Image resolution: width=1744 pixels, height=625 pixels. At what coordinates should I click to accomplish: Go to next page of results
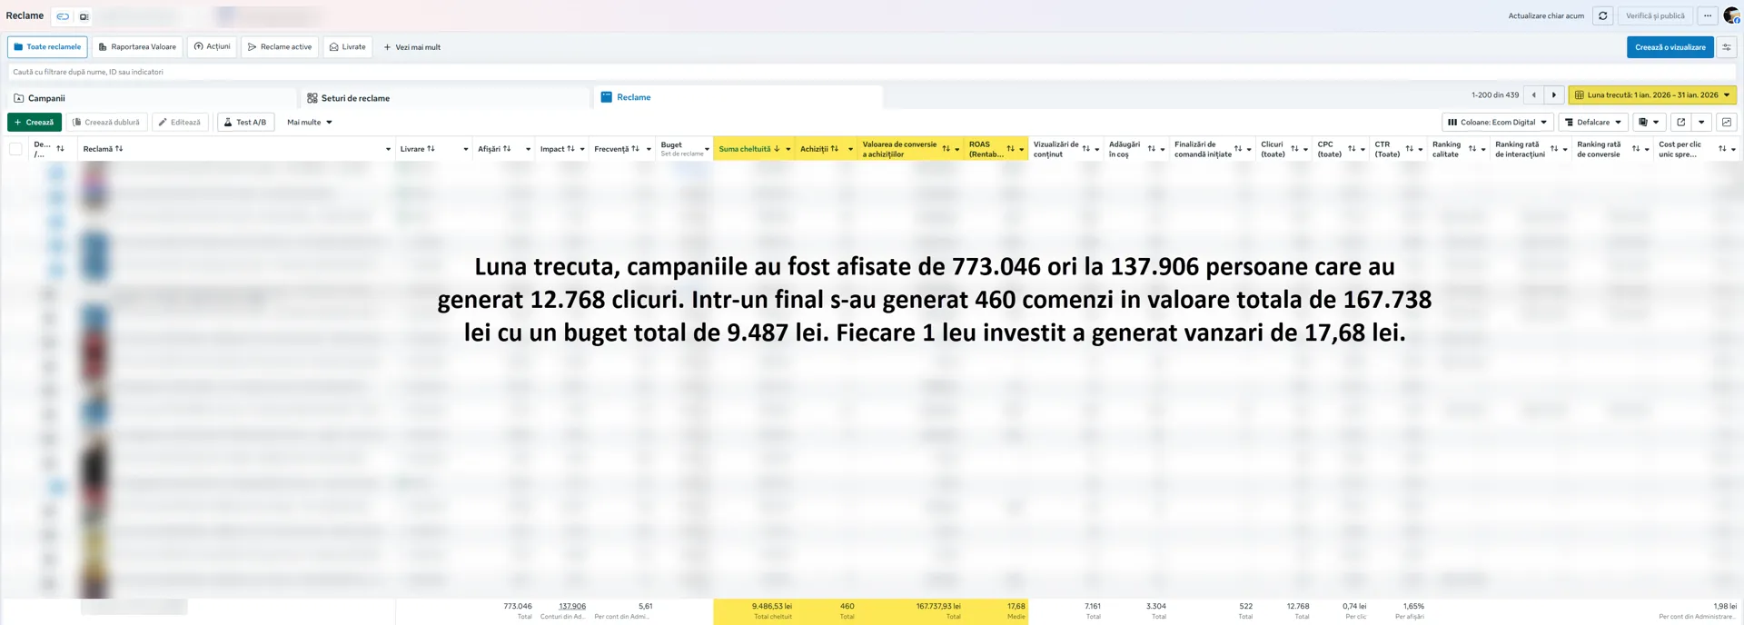1554,94
